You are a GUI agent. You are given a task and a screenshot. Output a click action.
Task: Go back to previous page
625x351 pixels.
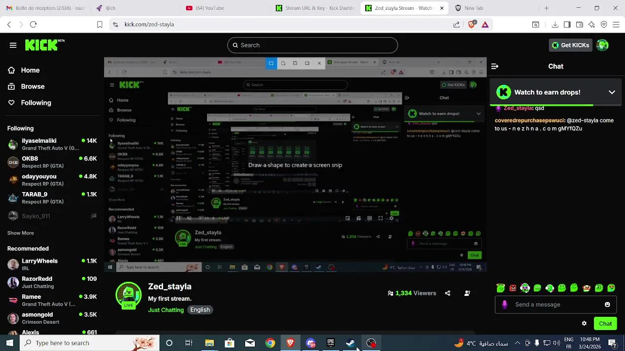pyautogui.click(x=9, y=24)
